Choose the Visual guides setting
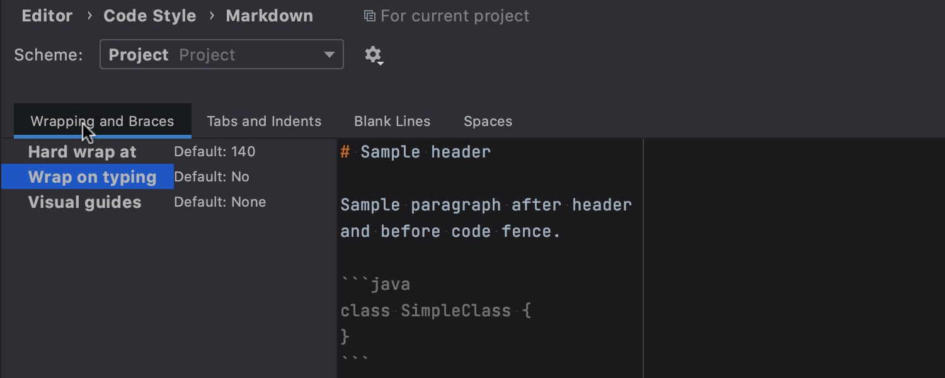This screenshot has height=378, width=945. (85, 202)
